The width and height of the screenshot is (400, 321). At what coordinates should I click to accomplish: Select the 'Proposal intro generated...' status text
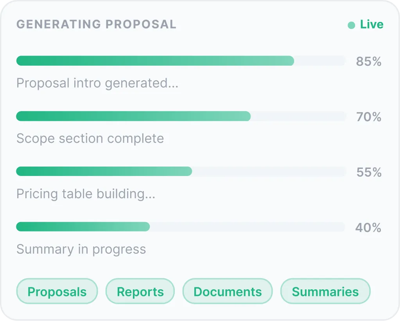(x=97, y=83)
